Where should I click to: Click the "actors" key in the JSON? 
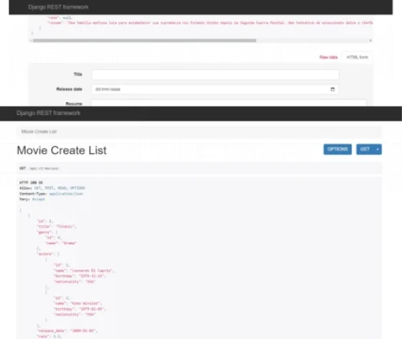click(x=45, y=254)
